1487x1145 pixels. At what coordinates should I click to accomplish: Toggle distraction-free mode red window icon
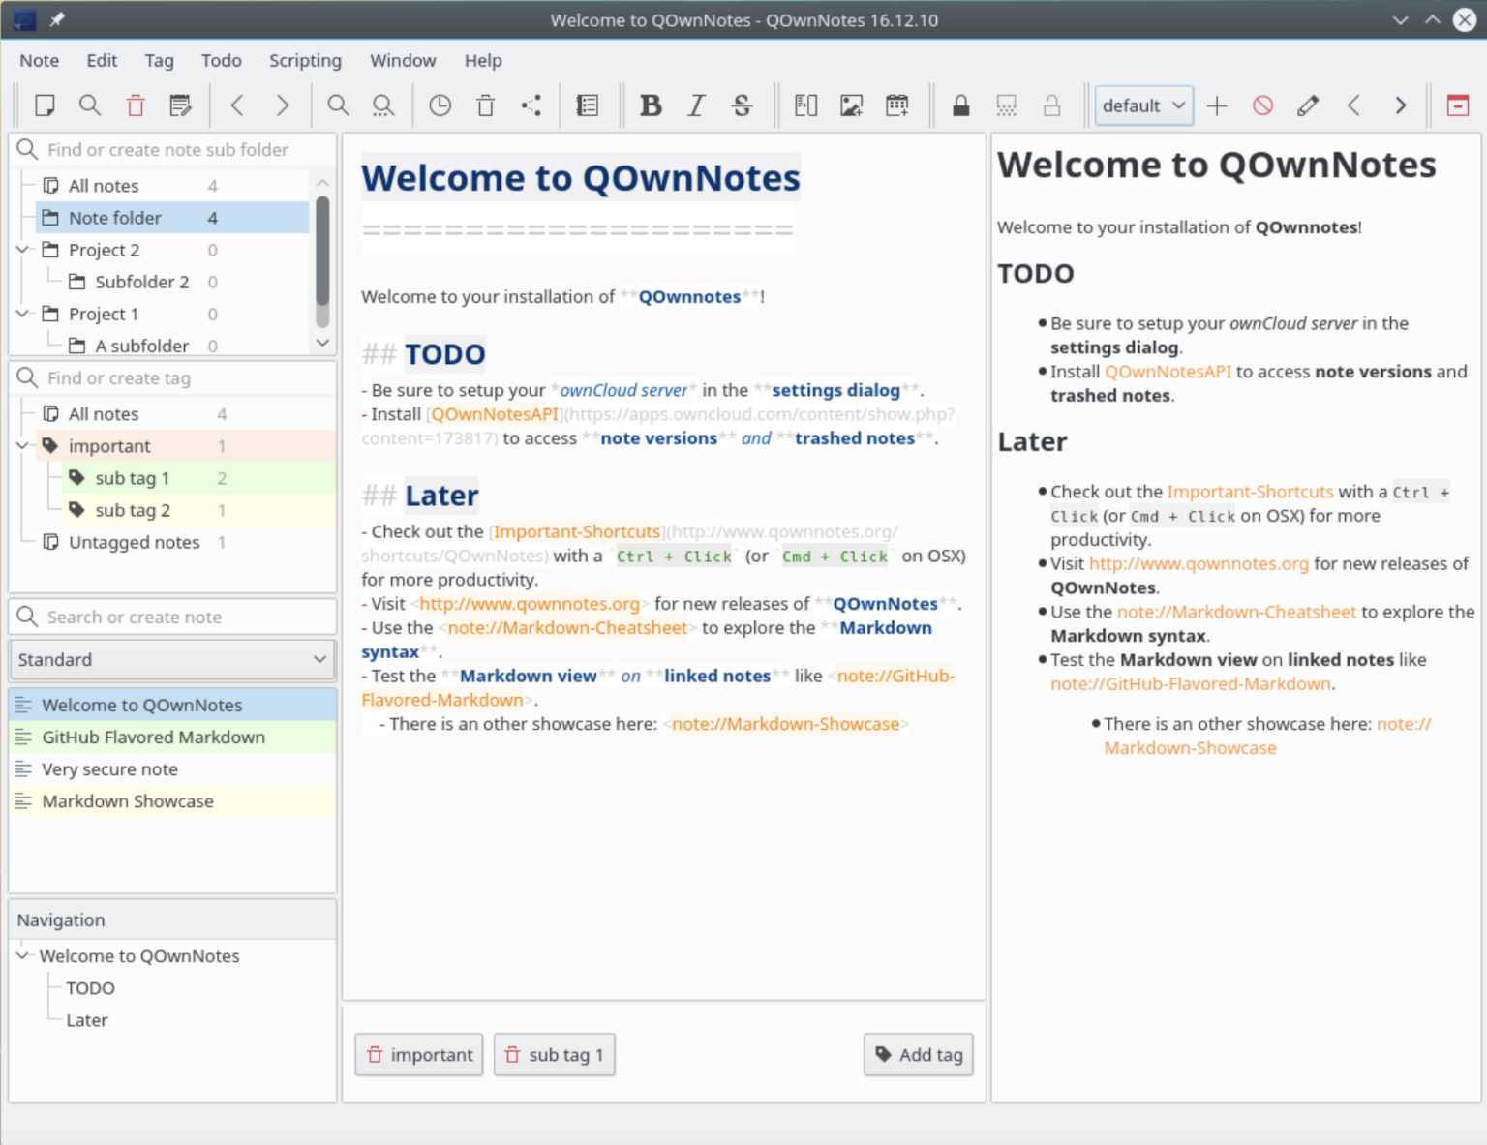[1457, 105]
